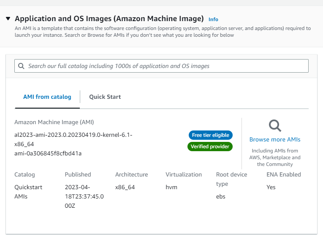Click the Architecture column label

[x=131, y=174]
